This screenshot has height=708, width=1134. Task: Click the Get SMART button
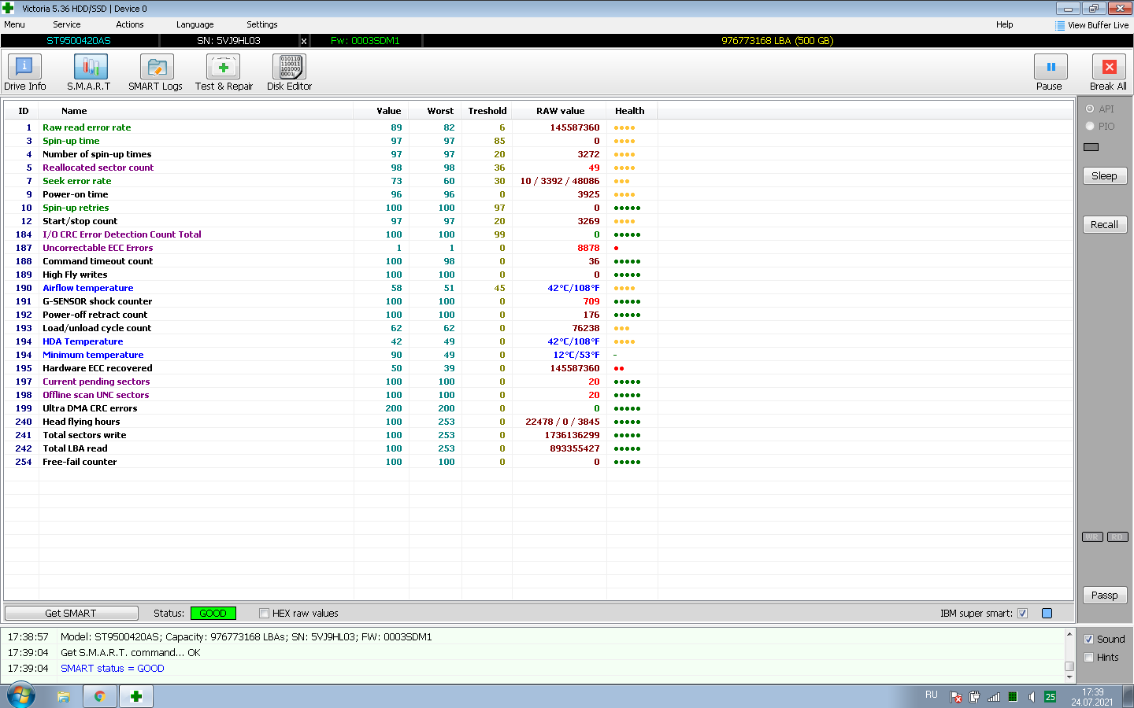tap(71, 614)
